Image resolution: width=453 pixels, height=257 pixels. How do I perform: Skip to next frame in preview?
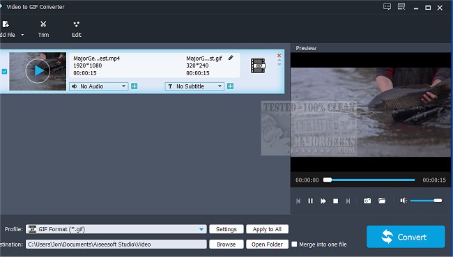pos(348,201)
